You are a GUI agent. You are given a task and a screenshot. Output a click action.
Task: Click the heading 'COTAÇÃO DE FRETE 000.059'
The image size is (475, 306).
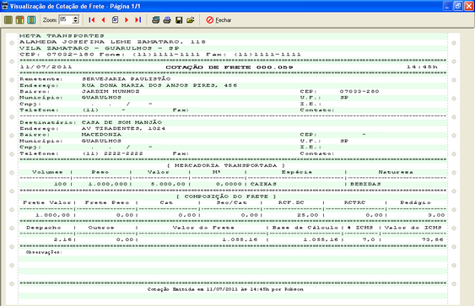click(229, 67)
